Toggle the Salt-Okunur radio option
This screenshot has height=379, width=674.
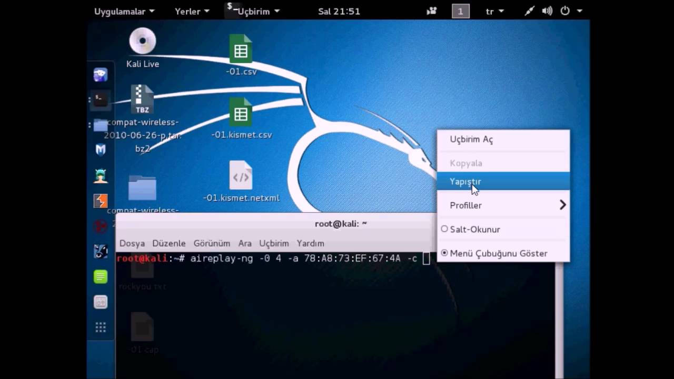click(x=503, y=229)
